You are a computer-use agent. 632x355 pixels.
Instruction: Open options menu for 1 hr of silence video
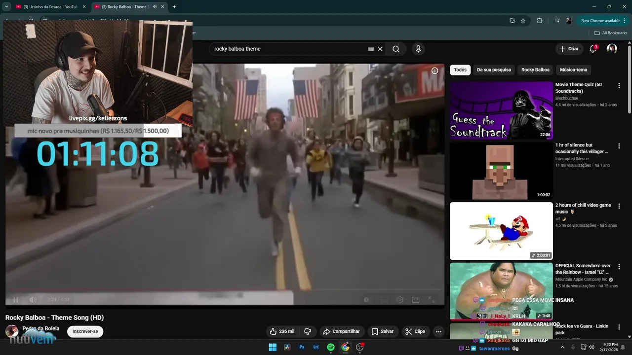(619, 146)
